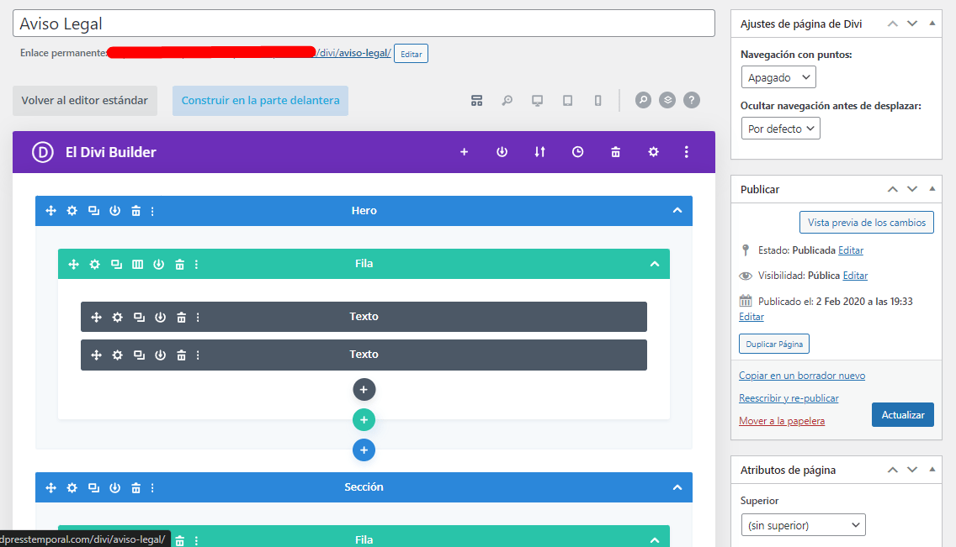Click Construir en la parte delantera
This screenshot has height=547, width=956.
pos(260,100)
